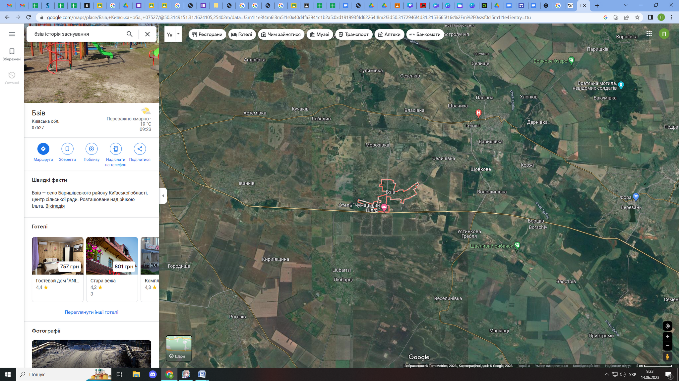Switch to the first Gmail tab
The image size is (679, 381).
[9, 6]
